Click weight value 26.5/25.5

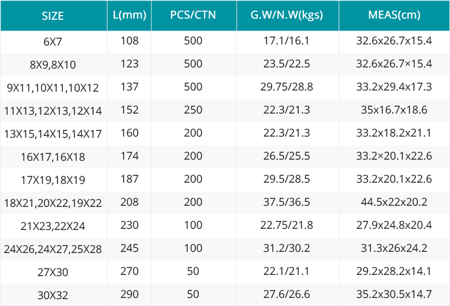coord(287,156)
